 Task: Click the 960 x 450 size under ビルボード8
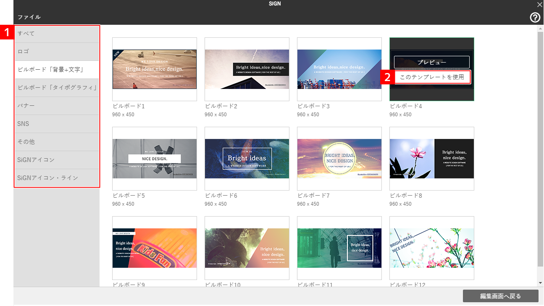tap(401, 204)
